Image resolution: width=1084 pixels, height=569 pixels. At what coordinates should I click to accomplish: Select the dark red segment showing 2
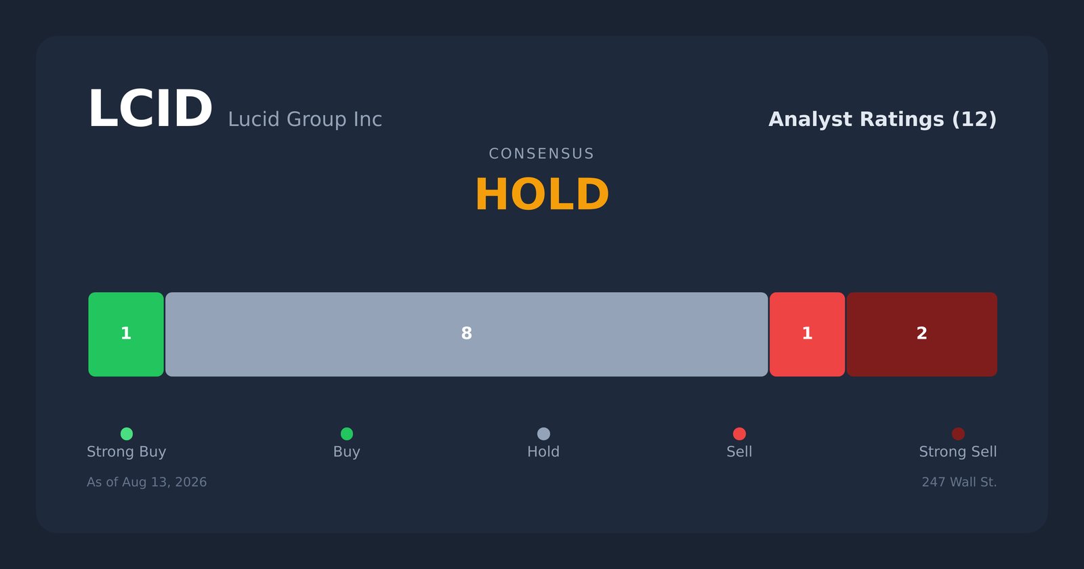922,335
